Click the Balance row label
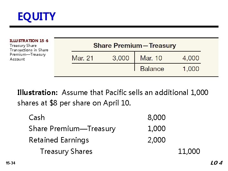 point(152,69)
